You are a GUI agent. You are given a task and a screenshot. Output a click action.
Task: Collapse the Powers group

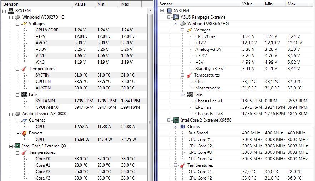pyautogui.click(x=18, y=133)
